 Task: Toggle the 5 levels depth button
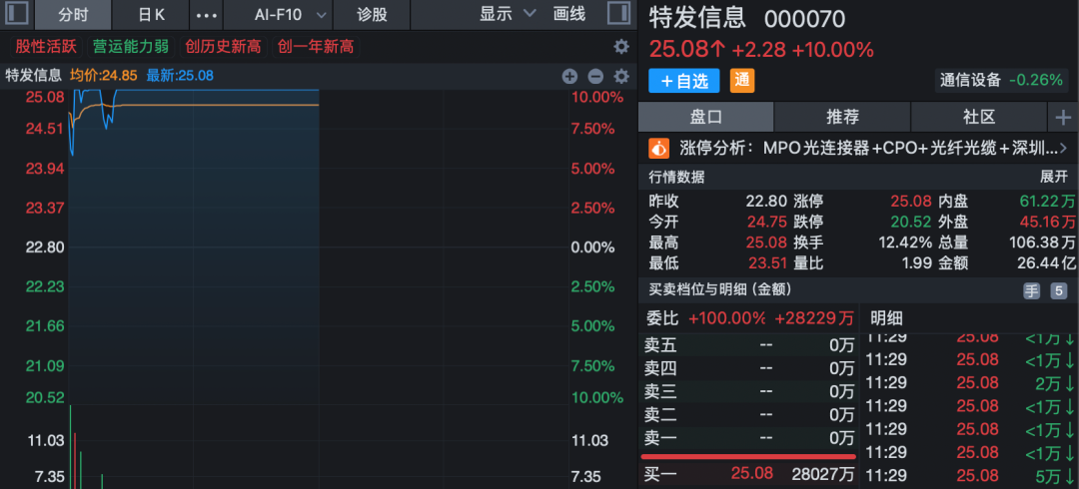click(x=1058, y=291)
